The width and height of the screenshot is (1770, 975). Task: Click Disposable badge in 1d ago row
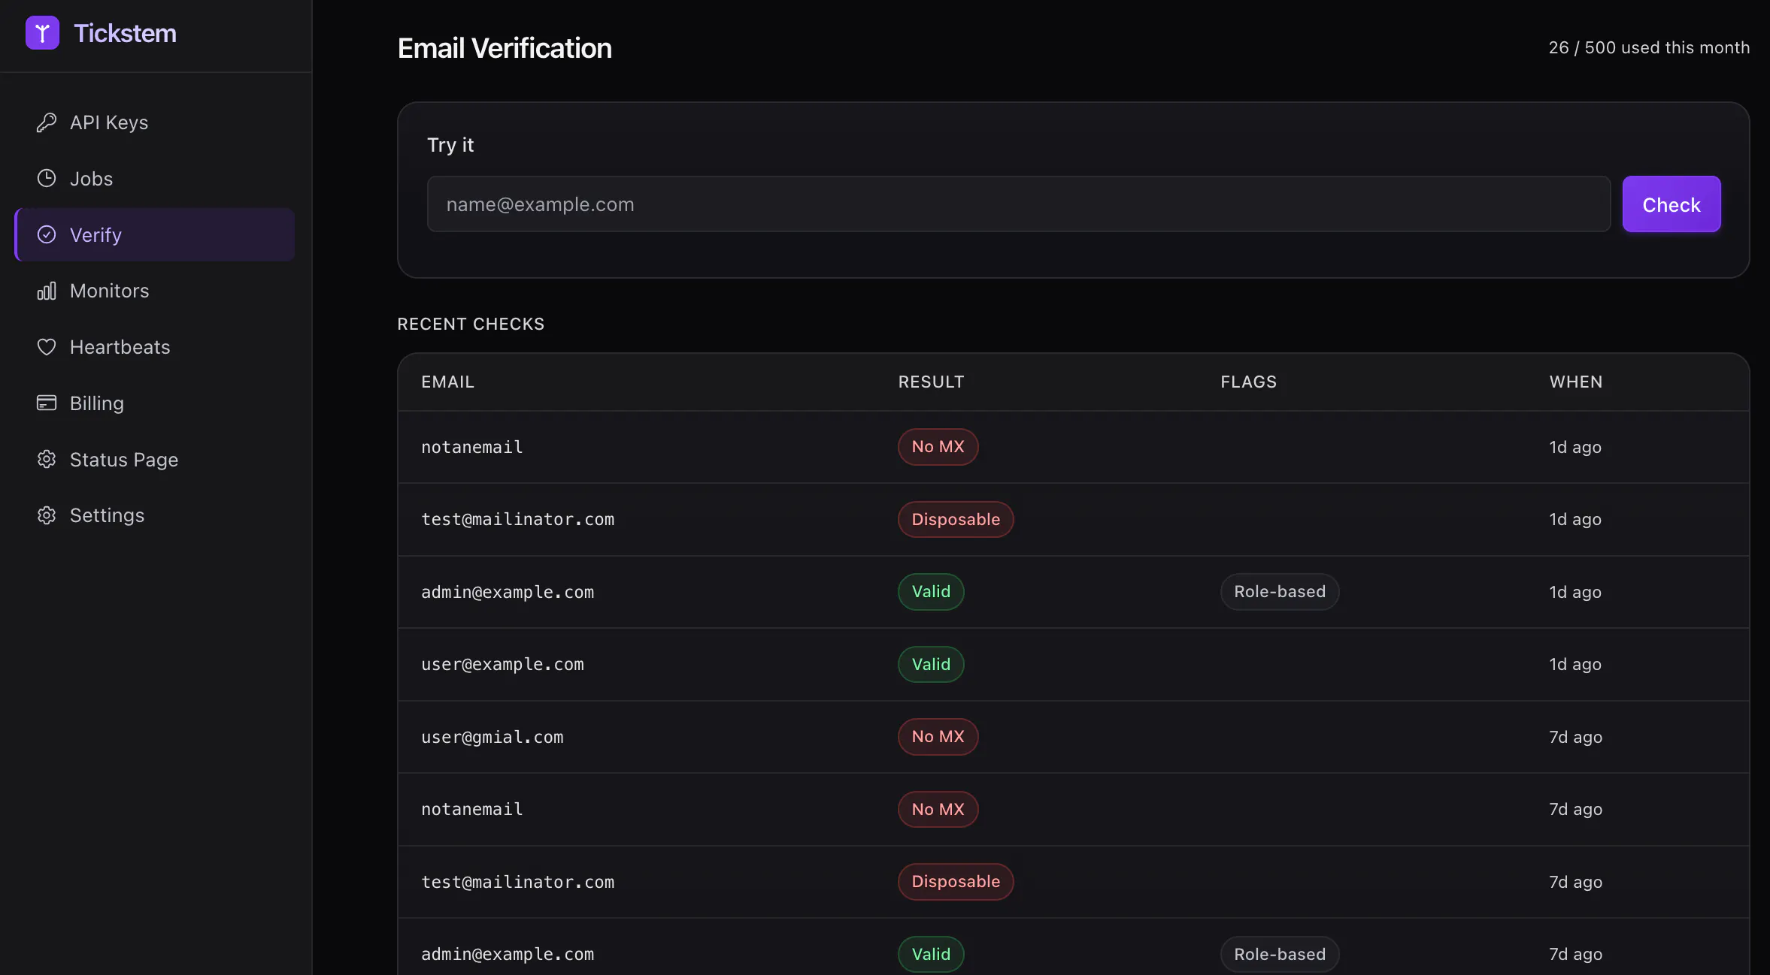click(x=956, y=519)
